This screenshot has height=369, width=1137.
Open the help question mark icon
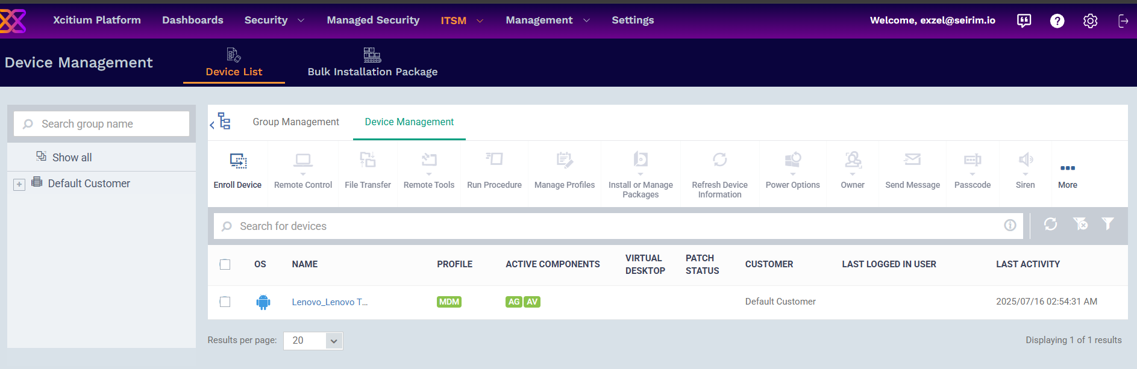click(x=1057, y=20)
